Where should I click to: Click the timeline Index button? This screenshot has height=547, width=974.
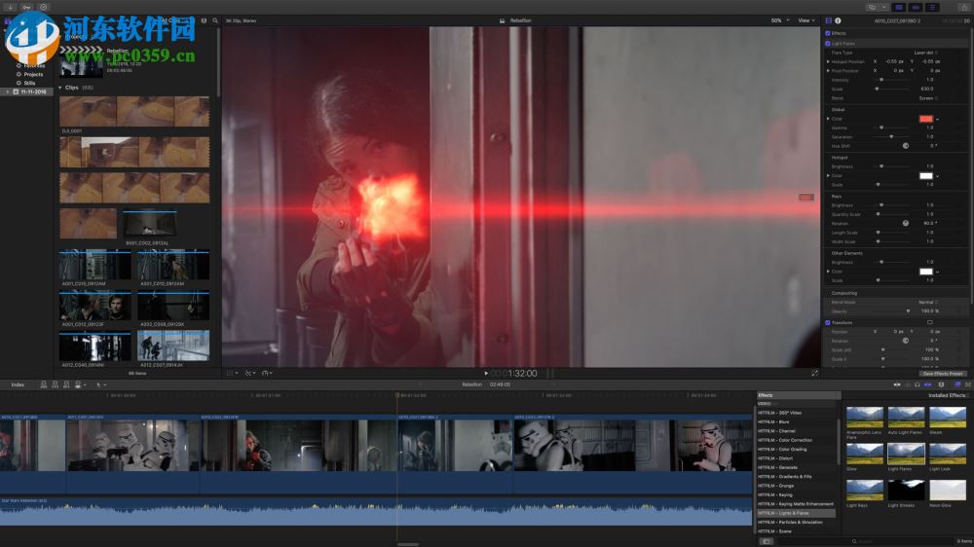pyautogui.click(x=18, y=384)
